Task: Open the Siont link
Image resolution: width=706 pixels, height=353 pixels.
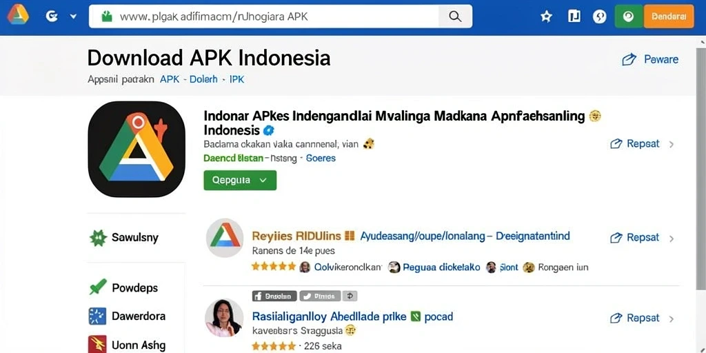Action: pos(509,268)
